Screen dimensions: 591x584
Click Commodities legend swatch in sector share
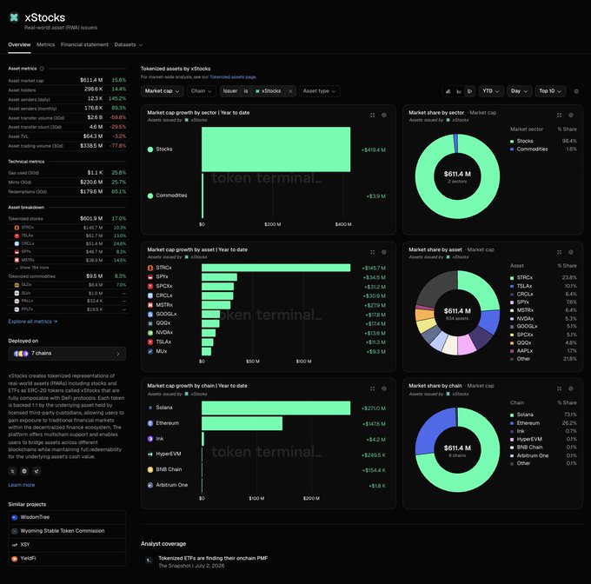point(512,149)
